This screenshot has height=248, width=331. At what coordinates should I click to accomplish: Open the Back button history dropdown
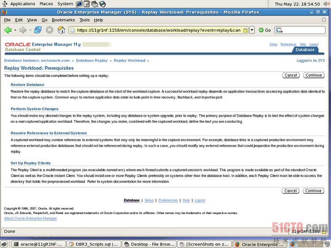point(15,30)
